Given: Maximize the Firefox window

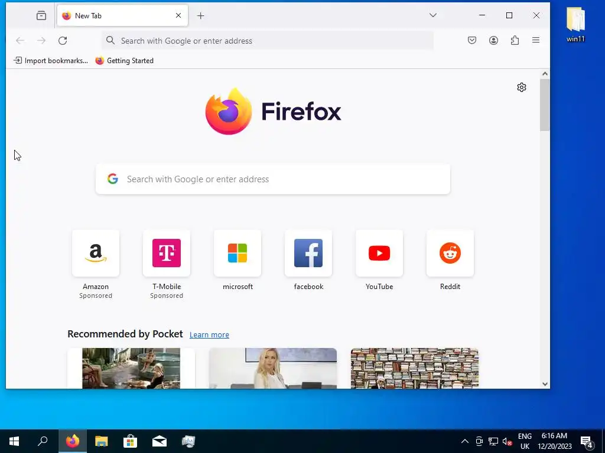Looking at the screenshot, I should pos(509,15).
